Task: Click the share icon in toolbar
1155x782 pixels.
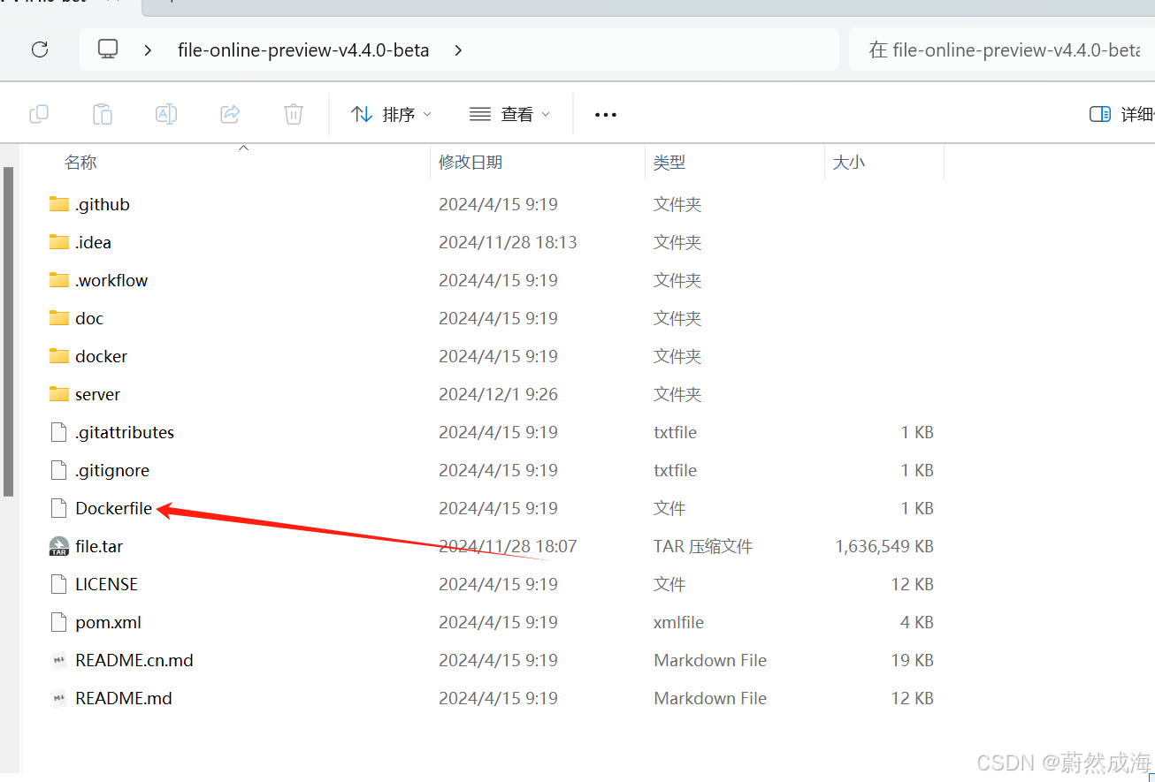Action: coord(230,114)
